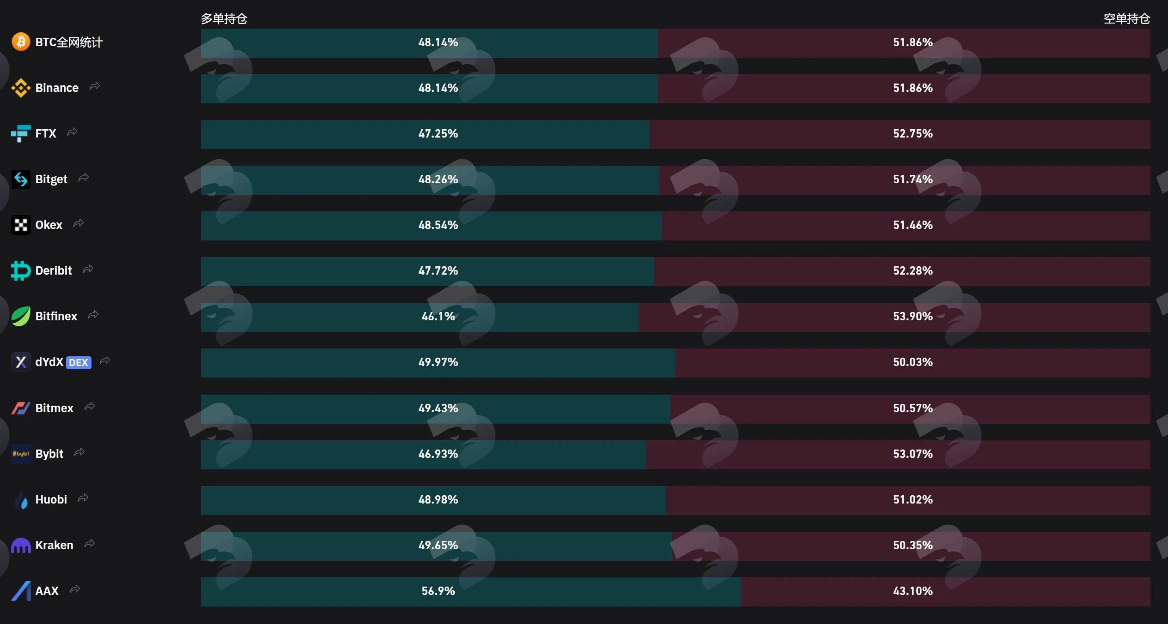Open the share icon next to dYdX
Image resolution: width=1168 pixels, height=624 pixels.
[105, 360]
